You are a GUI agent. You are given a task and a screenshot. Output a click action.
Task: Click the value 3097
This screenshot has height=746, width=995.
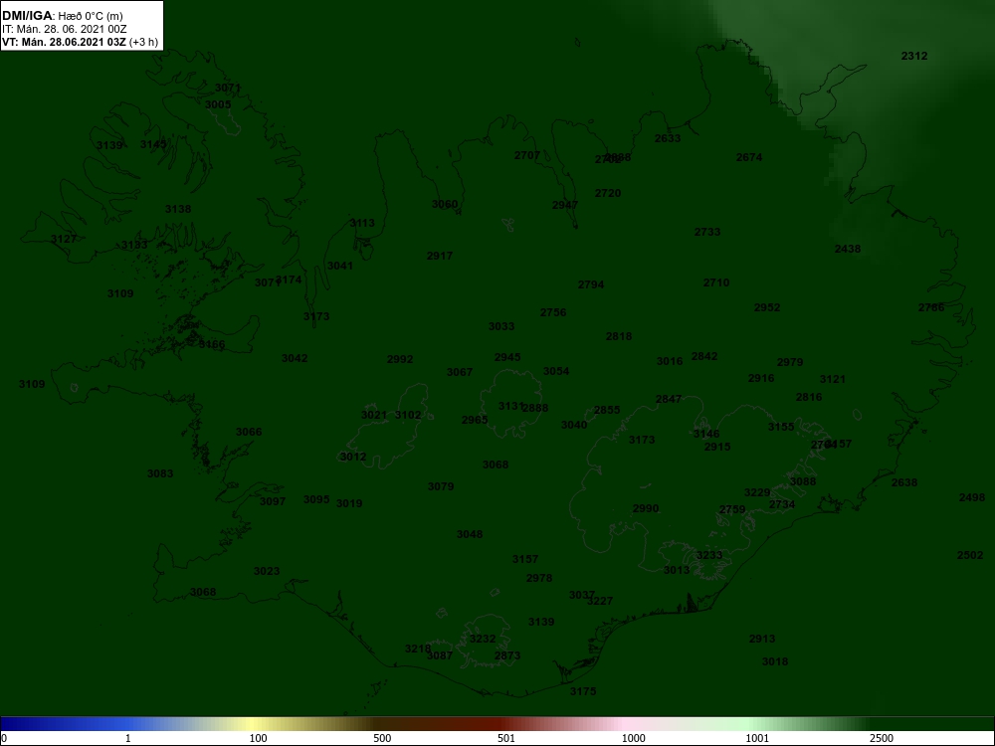[x=273, y=501]
